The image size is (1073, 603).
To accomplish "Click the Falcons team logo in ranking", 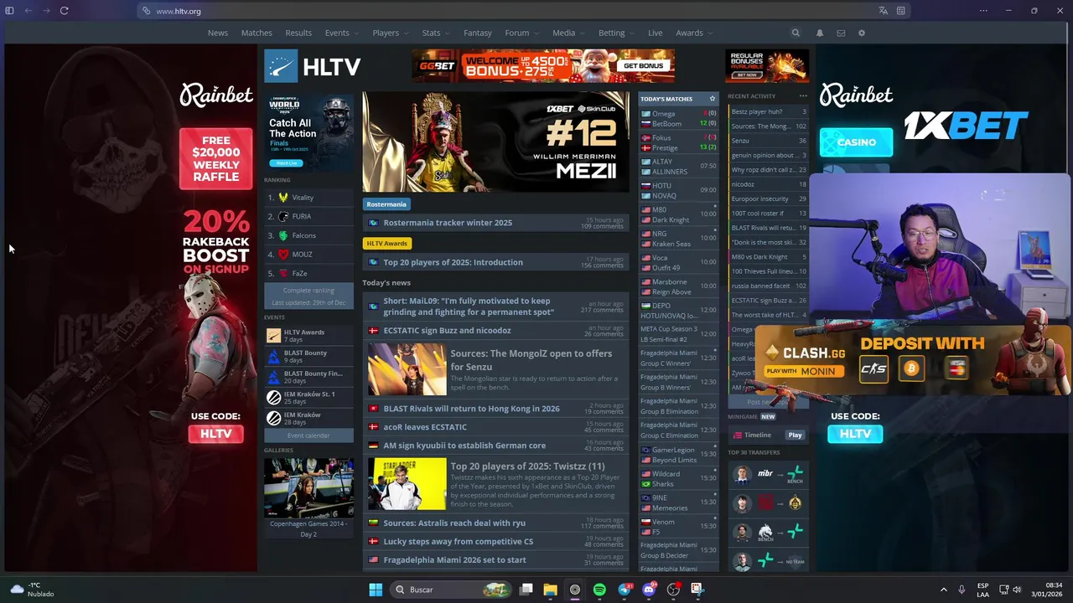I will (283, 235).
